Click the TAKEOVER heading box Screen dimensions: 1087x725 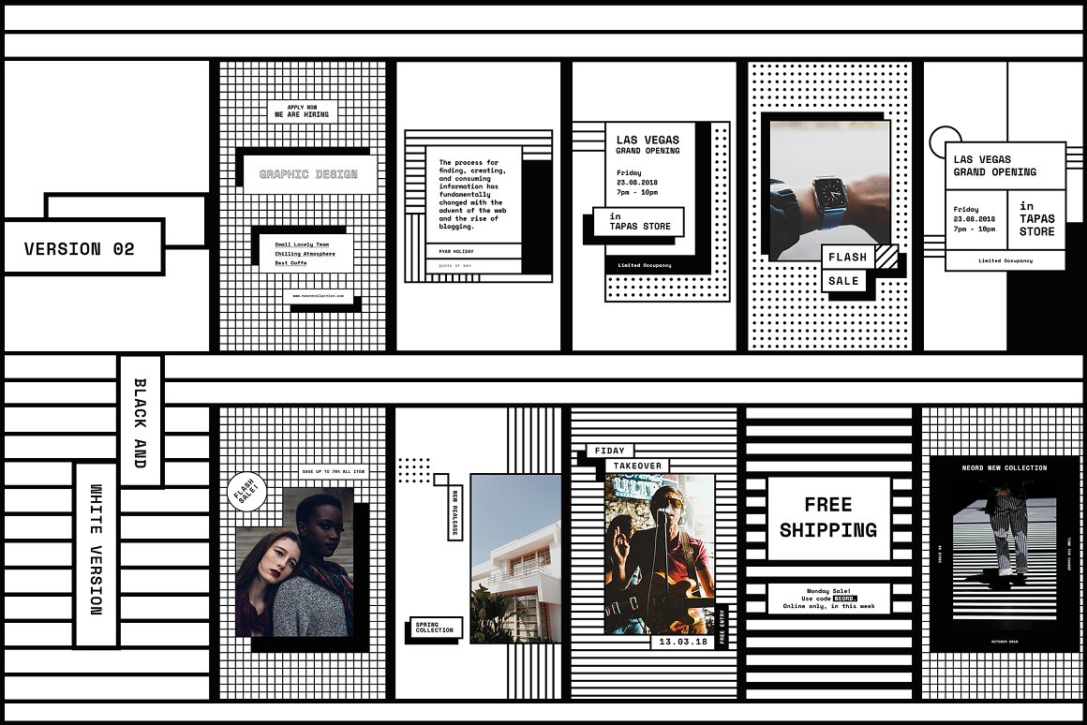click(637, 466)
